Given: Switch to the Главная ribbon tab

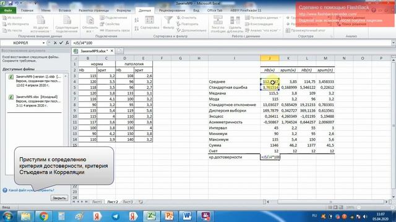Looking at the screenshot, I should coord(27,10).
